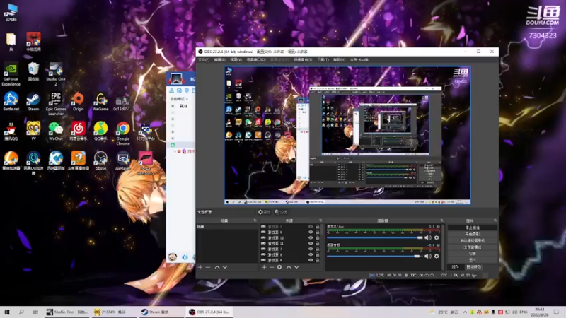The image size is (566, 318).
Task: Click the top Stop Streaming button in Controls
Action: coord(473,228)
